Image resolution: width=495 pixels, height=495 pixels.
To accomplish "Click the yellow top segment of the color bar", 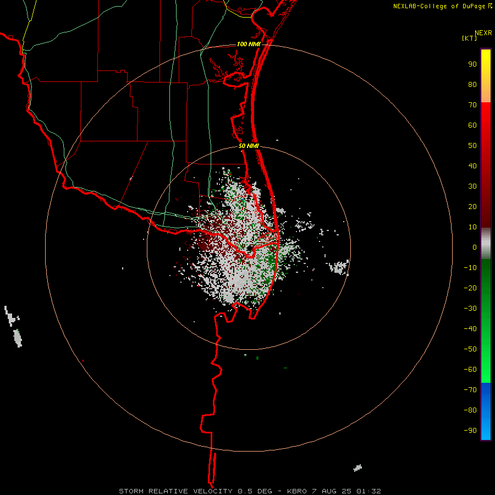I will click(x=486, y=76).
